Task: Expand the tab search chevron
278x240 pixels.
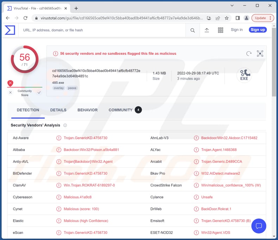Action: pos(232,6)
